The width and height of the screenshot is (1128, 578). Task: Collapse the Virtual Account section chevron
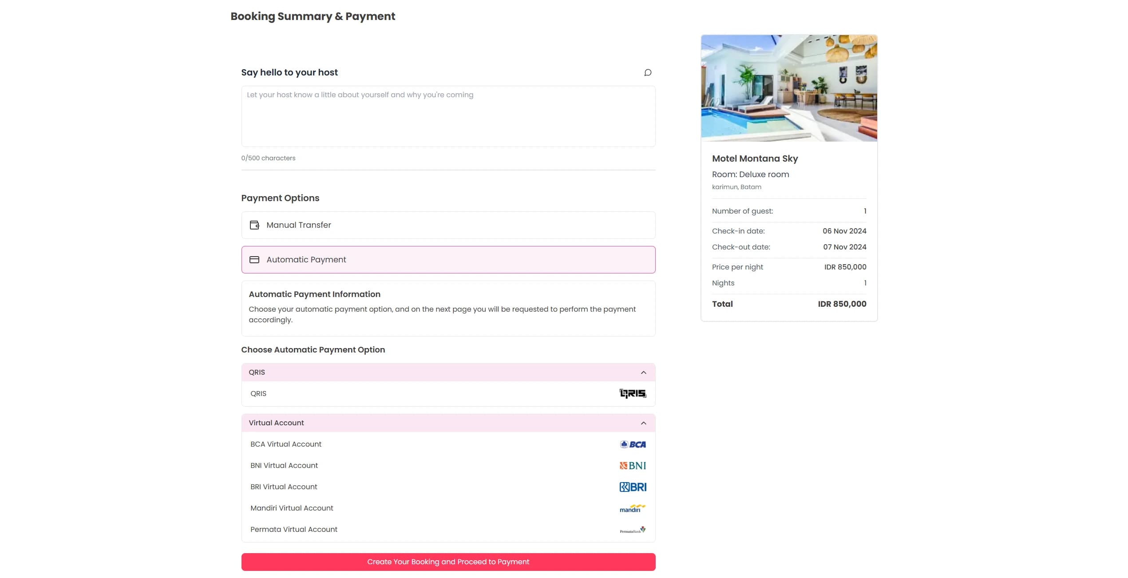pos(643,423)
